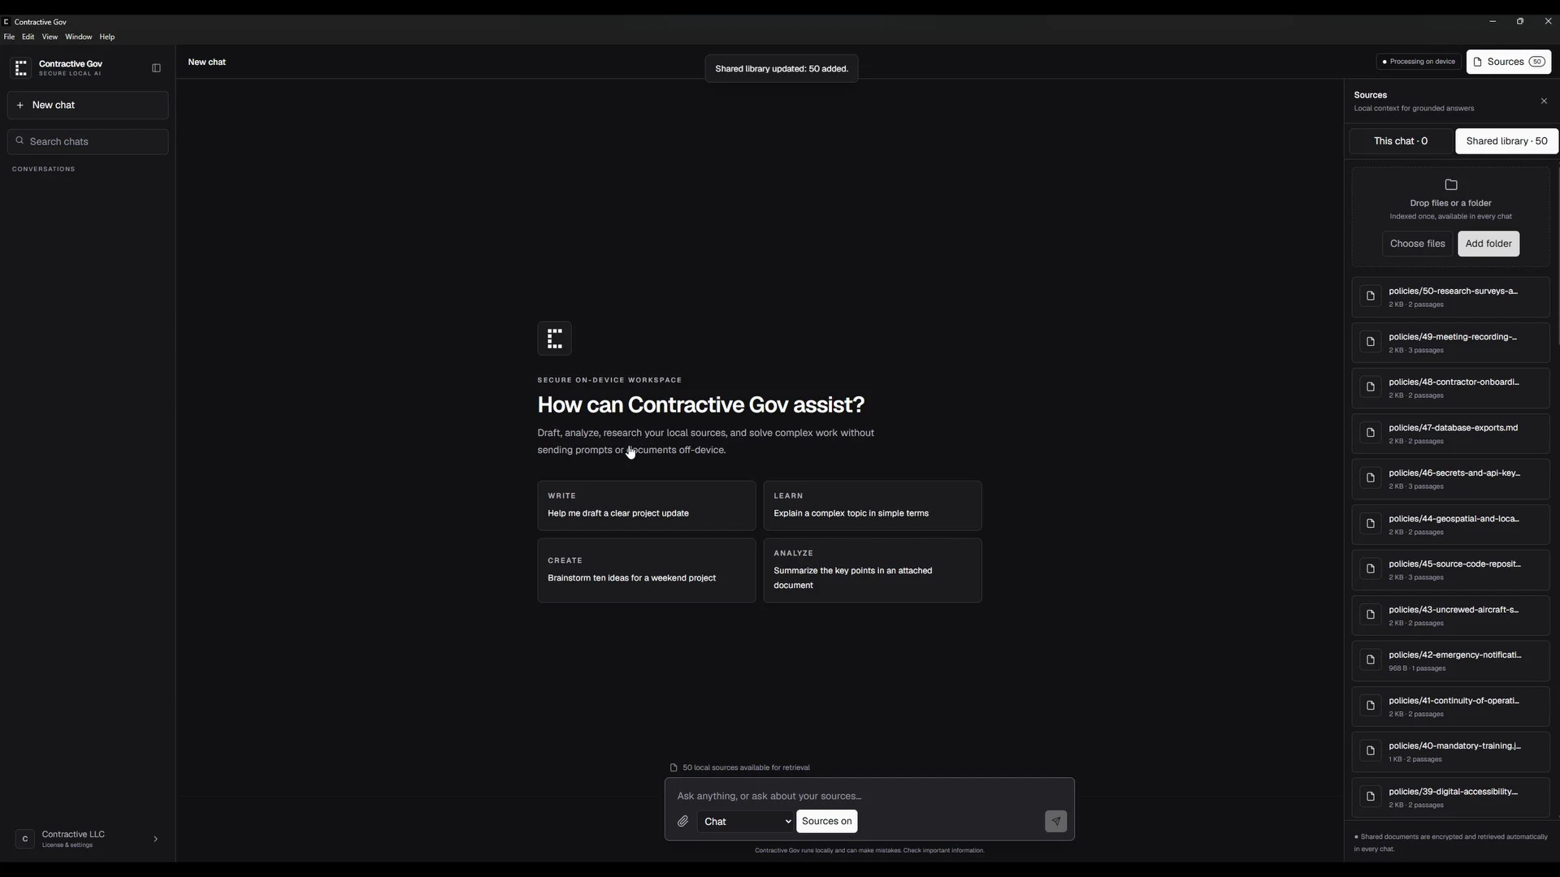The width and height of the screenshot is (1560, 877).
Task: Click file icon for 39-digital-accessibility policy
Action: click(x=1370, y=797)
